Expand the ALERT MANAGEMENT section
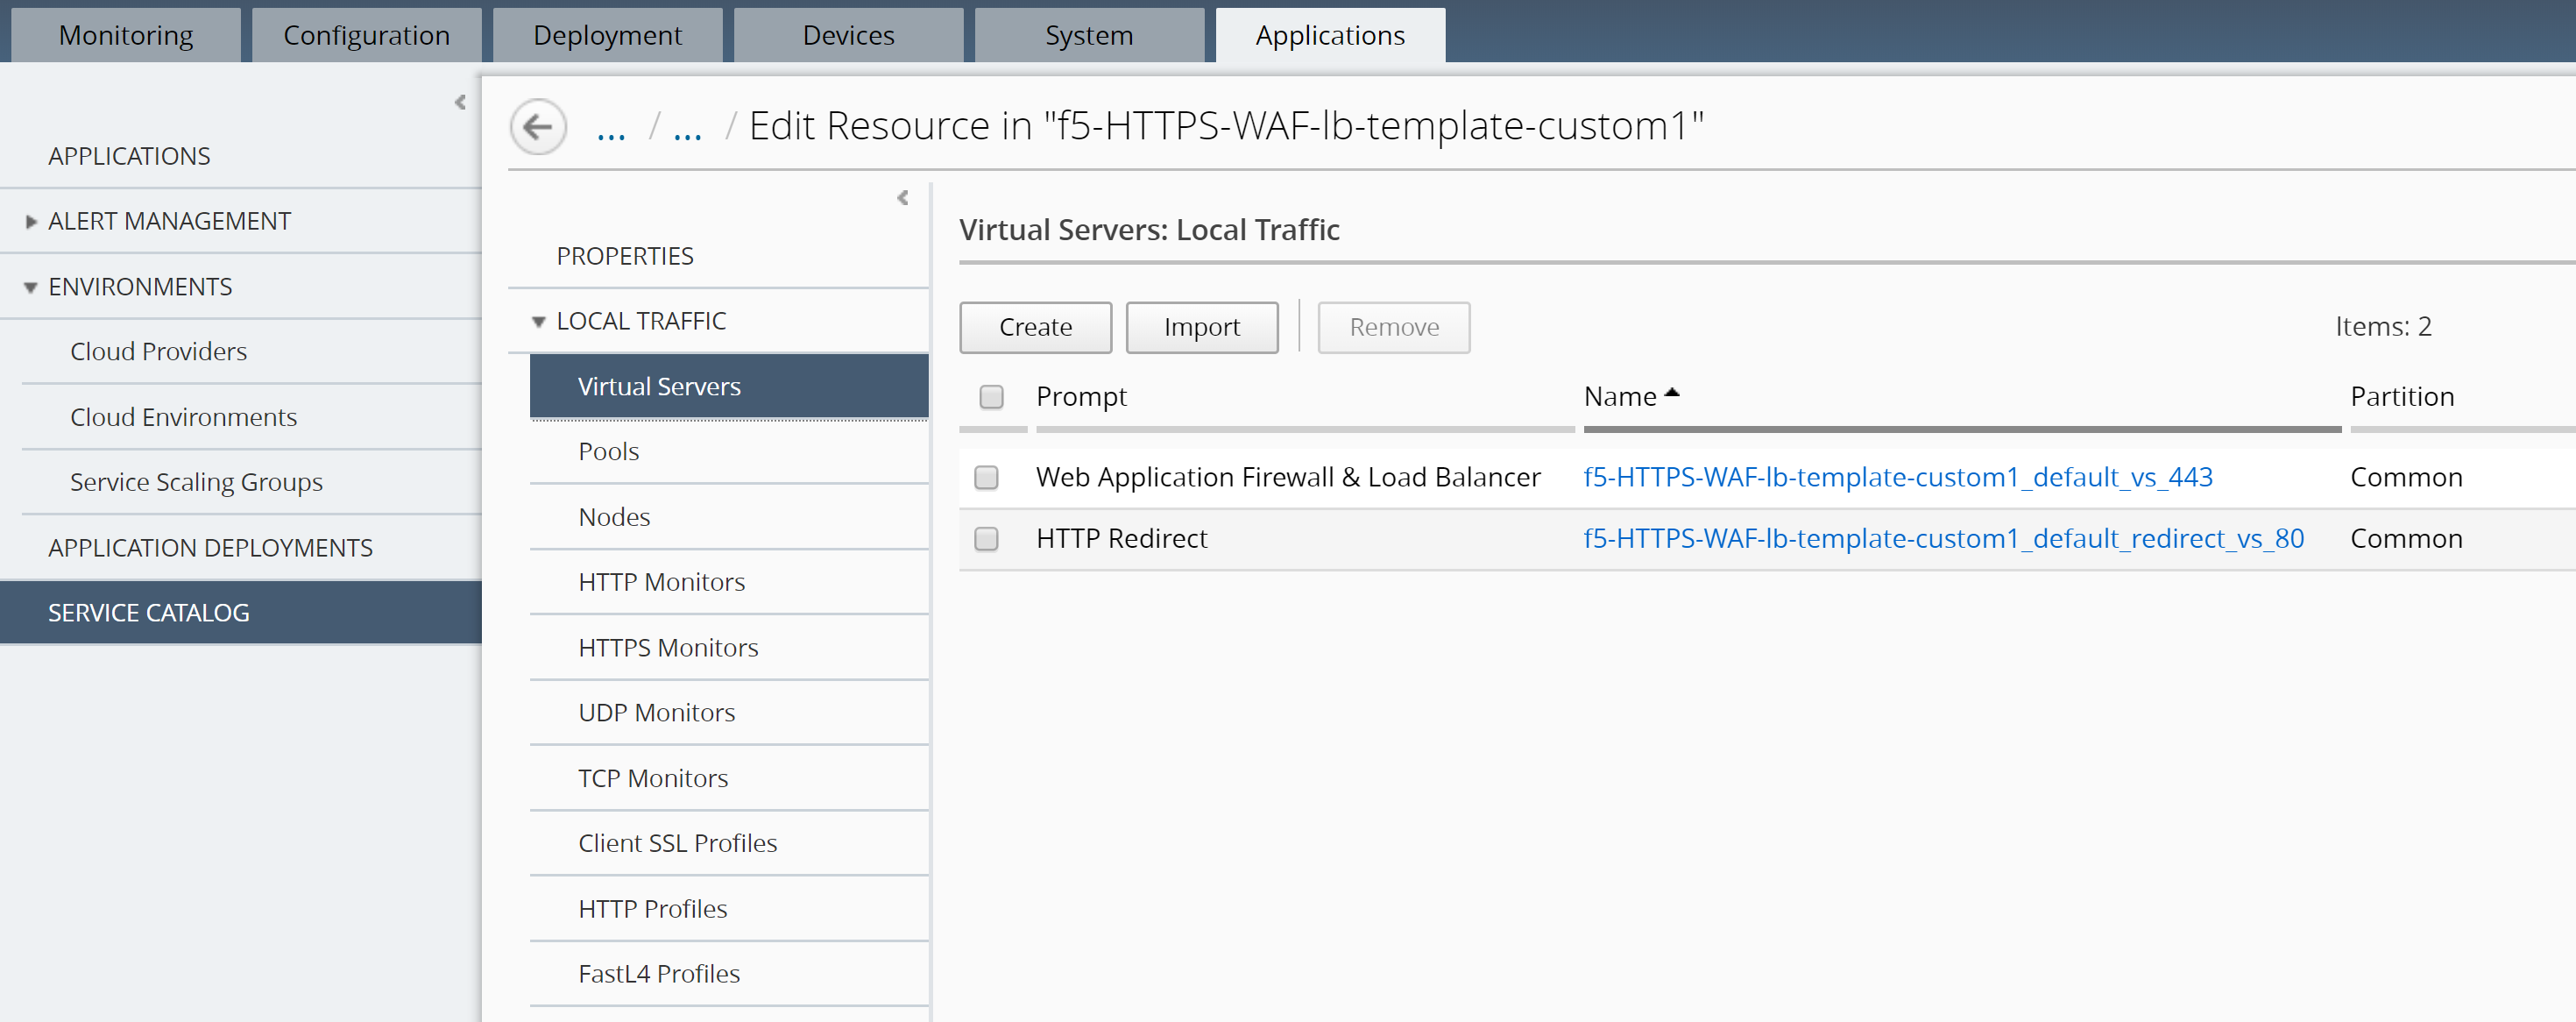This screenshot has width=2576, height=1022. (31, 222)
